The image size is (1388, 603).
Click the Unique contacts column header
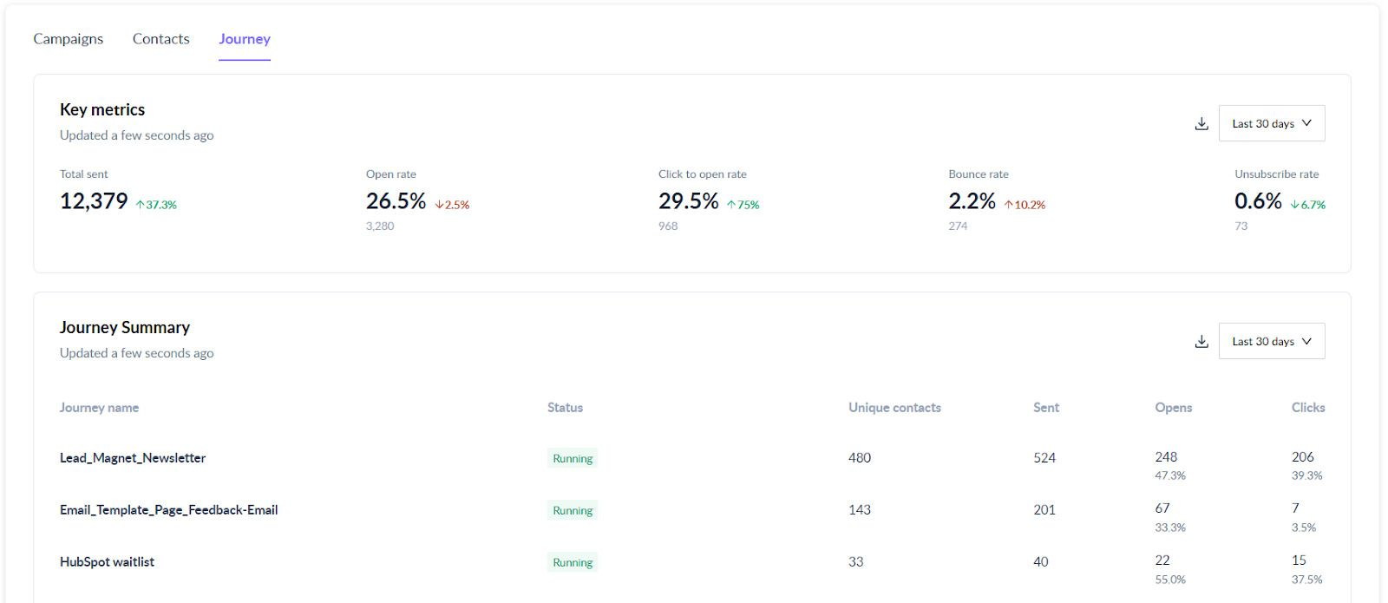coord(894,408)
